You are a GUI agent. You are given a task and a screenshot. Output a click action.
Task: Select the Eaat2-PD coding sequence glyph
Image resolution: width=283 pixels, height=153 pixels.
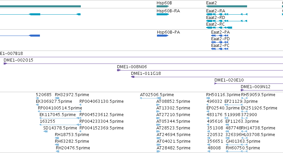point(220,42)
